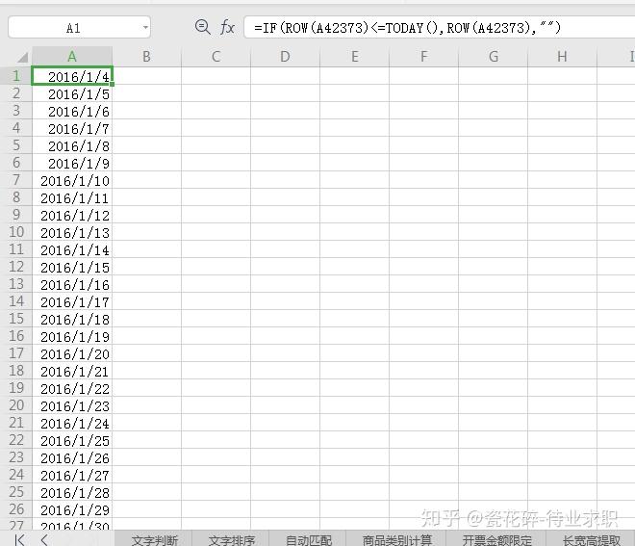Switch to the 文字判断 sheet tab
This screenshot has height=546, width=635.
click(x=154, y=539)
